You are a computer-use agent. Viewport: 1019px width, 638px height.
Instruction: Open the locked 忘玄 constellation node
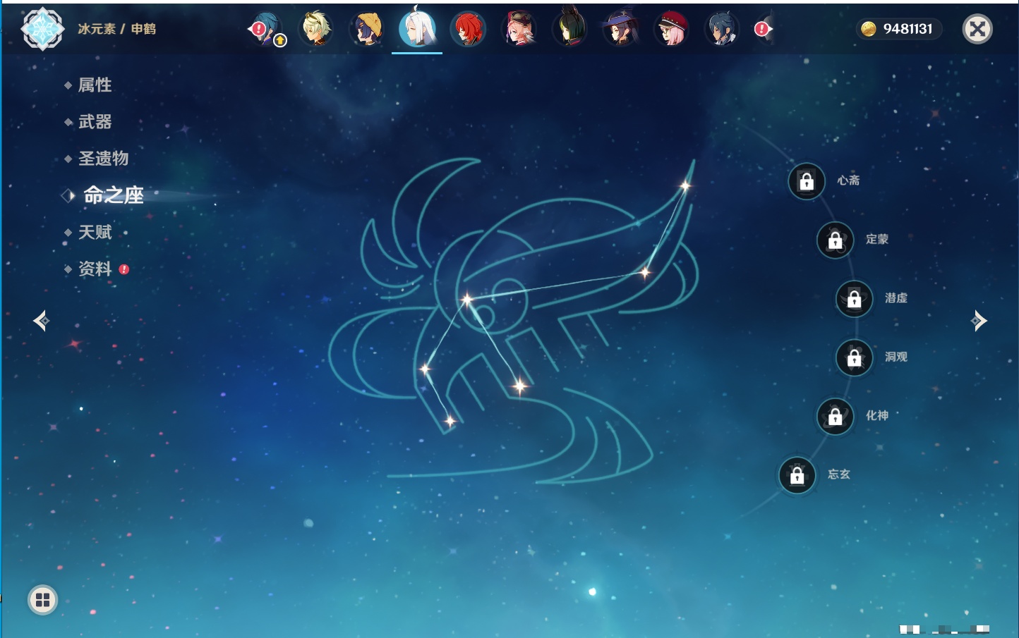coord(797,475)
